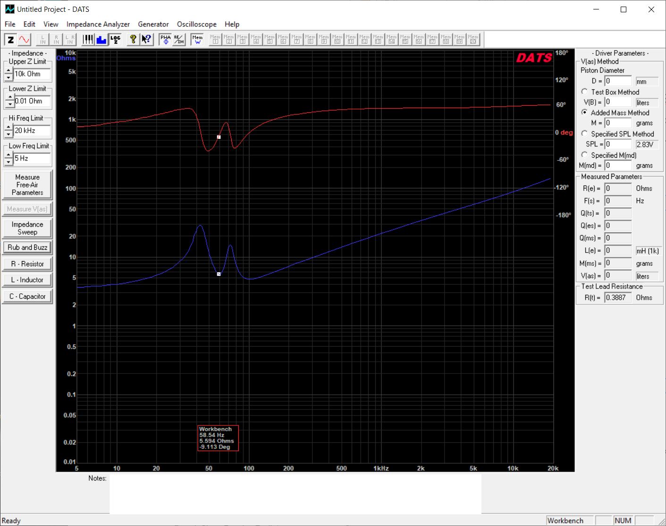Screen dimensions: 666x526
Task: Click the greyed Measure V(as) button
Action: click(x=27, y=209)
